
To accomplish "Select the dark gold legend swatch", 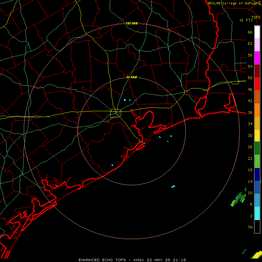I will coord(257,123).
